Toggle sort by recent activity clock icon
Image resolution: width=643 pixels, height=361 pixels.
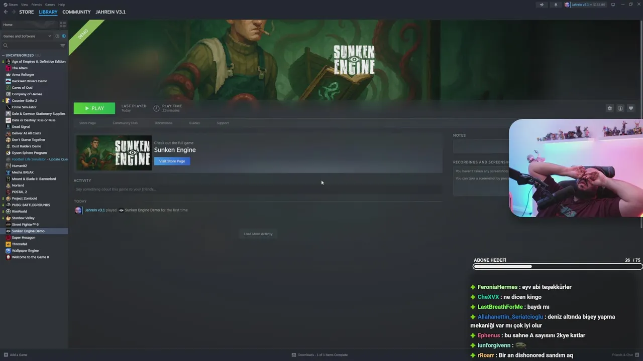point(57,36)
